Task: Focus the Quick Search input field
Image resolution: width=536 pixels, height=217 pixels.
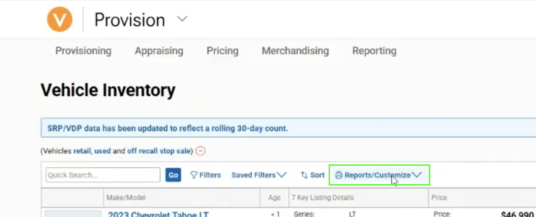Action: [103, 175]
